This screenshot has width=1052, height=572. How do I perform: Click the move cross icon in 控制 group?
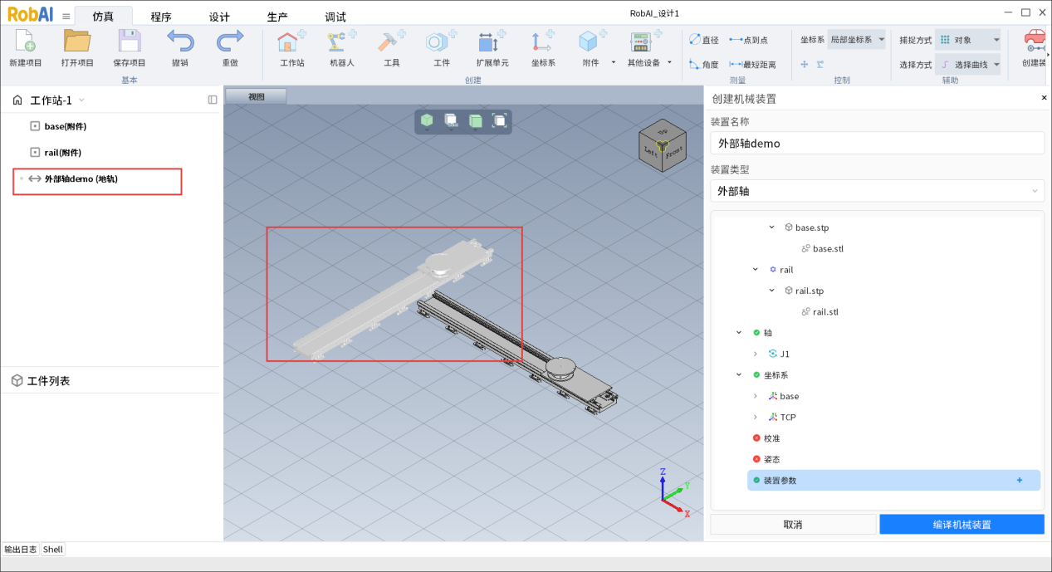(x=804, y=64)
